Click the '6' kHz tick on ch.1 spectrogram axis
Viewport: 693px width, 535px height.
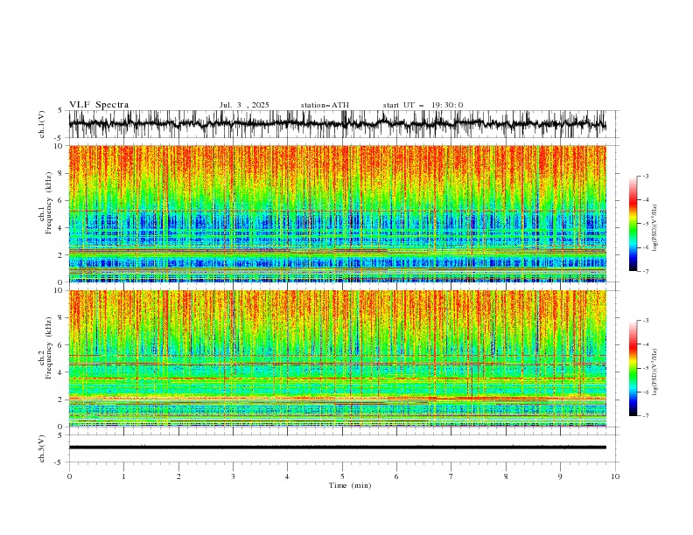(61, 200)
